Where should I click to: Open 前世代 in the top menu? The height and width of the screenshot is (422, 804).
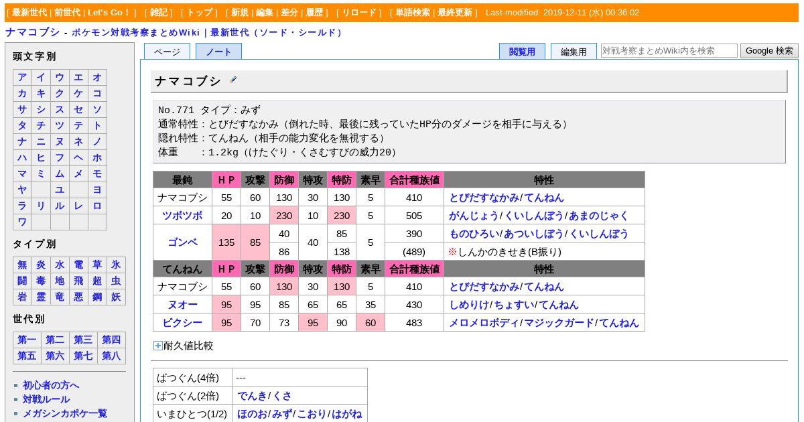pyautogui.click(x=68, y=12)
